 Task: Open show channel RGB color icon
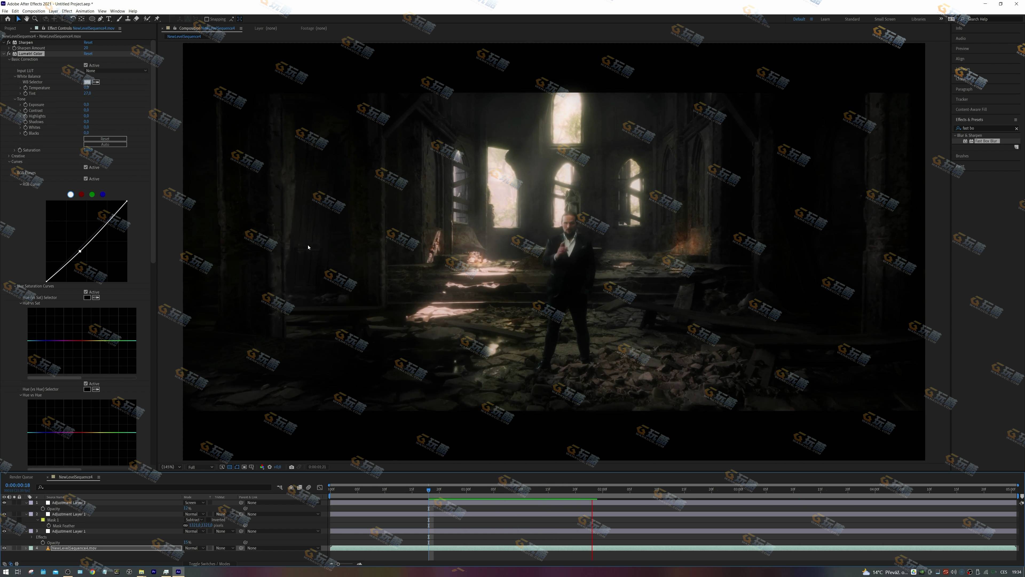262,467
